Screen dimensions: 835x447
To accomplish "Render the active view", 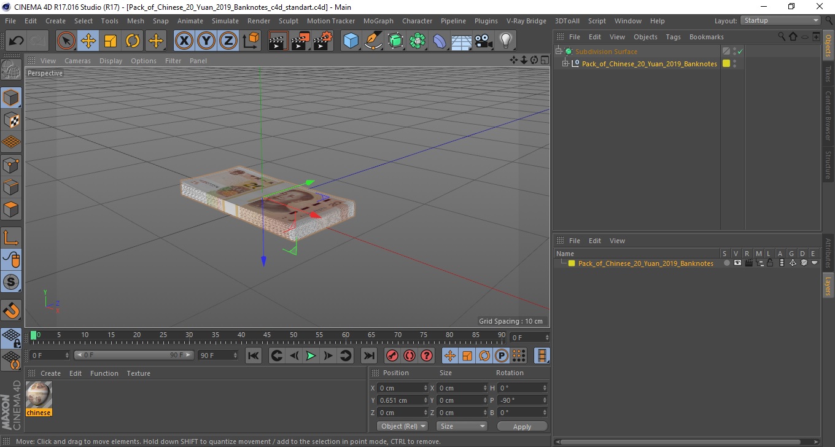I will pos(279,41).
